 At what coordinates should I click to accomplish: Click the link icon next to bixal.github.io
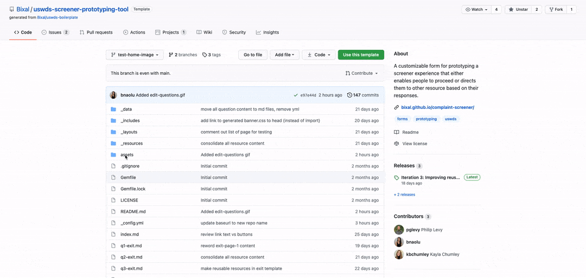click(x=397, y=107)
